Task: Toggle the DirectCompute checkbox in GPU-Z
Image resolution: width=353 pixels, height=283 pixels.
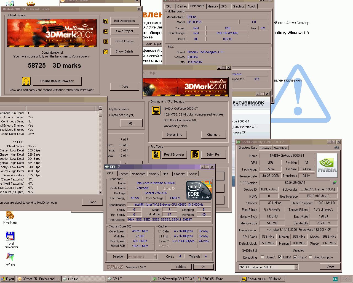Action: point(310,257)
